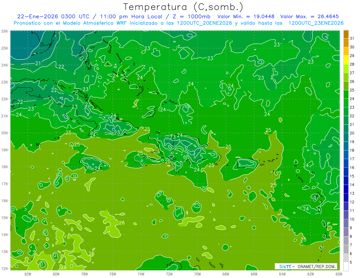Click the 20N latitude axis label
This screenshot has height=278, width=360.
pyautogui.click(x=4, y=133)
